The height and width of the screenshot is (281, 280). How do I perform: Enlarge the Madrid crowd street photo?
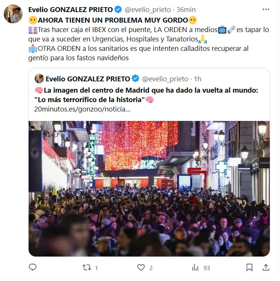149,189
